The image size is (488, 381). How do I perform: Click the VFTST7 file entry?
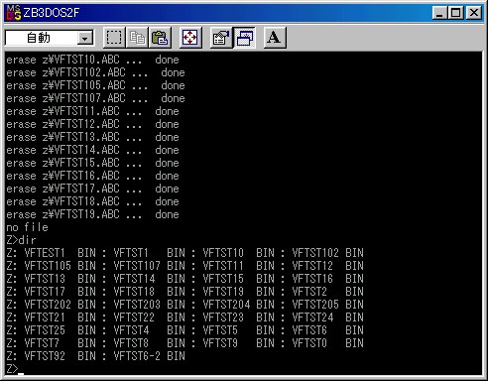pyautogui.click(x=42, y=343)
